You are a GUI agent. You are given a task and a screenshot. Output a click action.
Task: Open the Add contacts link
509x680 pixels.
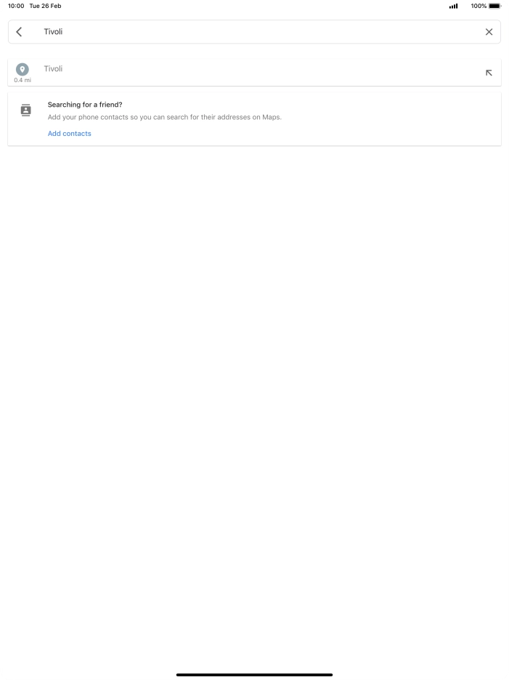(70, 134)
